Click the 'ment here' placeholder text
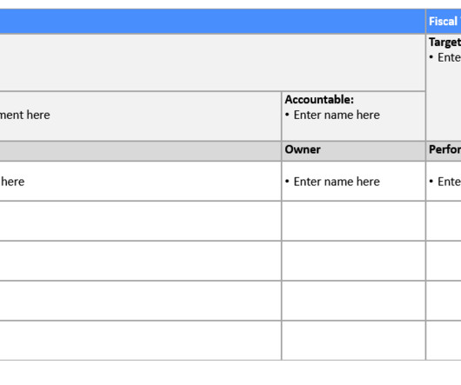Viewport: 461px width, 385px height. click(x=25, y=115)
